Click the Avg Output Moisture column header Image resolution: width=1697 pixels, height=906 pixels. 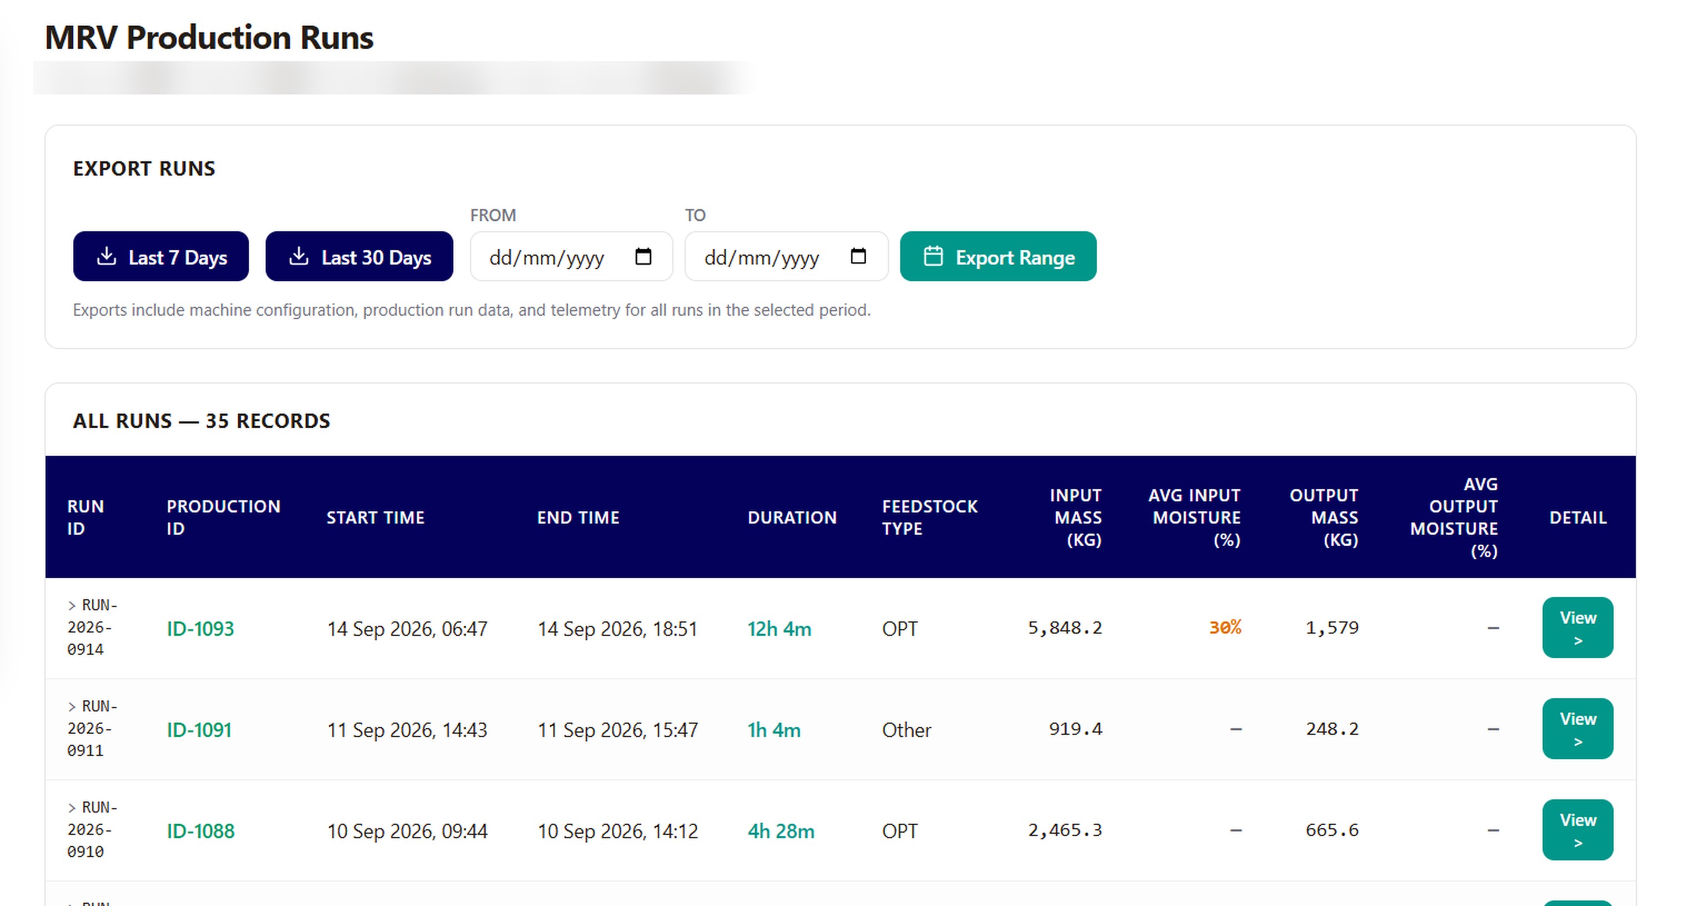pos(1454,518)
